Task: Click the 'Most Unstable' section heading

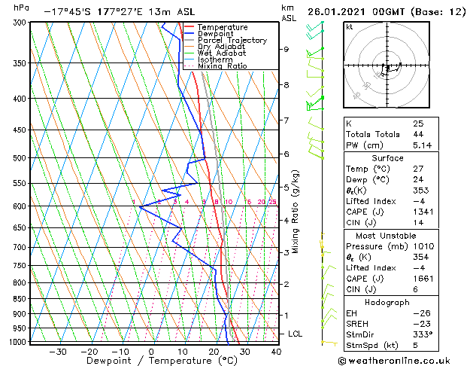Action: click(386, 236)
